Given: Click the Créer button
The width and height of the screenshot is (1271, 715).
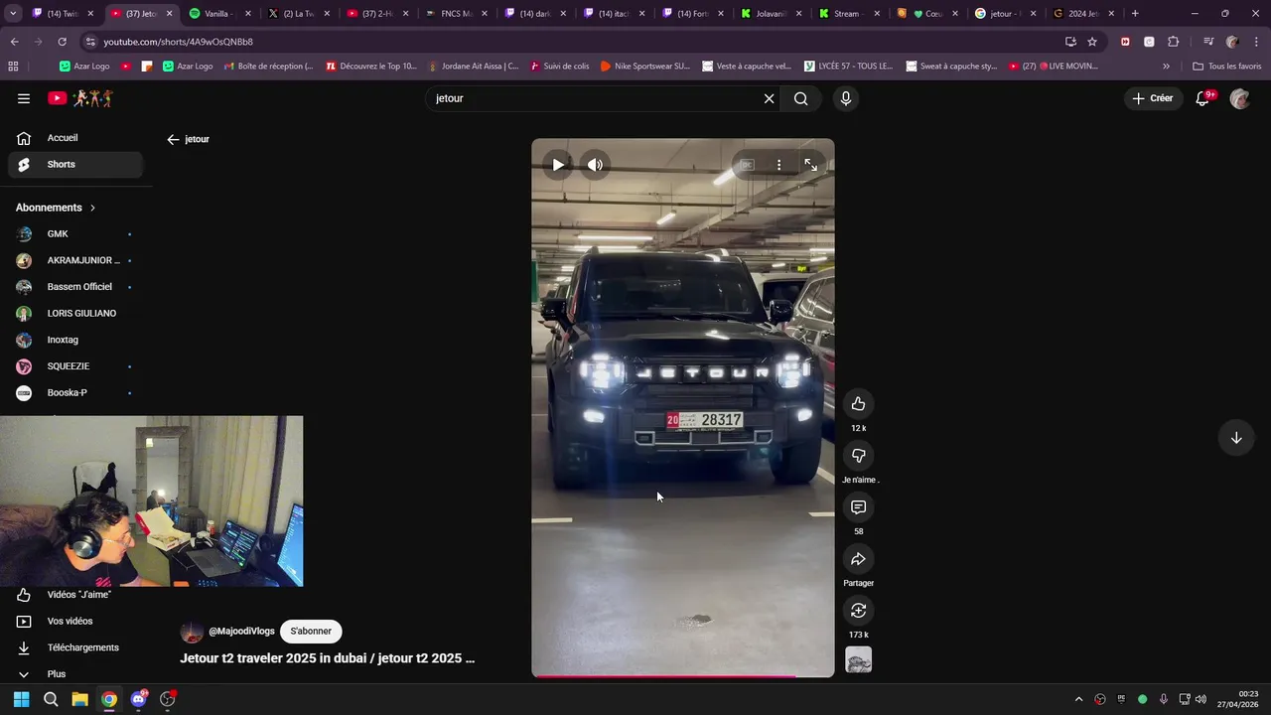Looking at the screenshot, I should [x=1153, y=98].
